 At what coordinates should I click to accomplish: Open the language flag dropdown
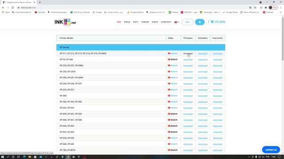point(177,22)
